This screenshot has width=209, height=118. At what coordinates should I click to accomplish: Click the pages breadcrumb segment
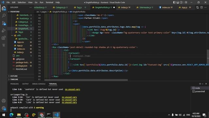[44, 12]
